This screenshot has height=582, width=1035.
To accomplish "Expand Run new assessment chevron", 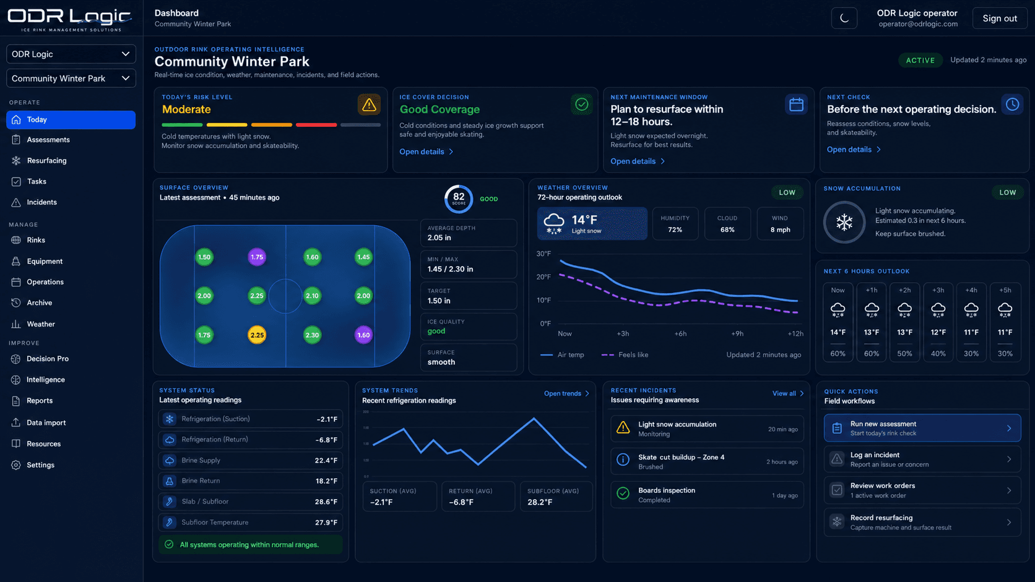I will coord(1009,428).
